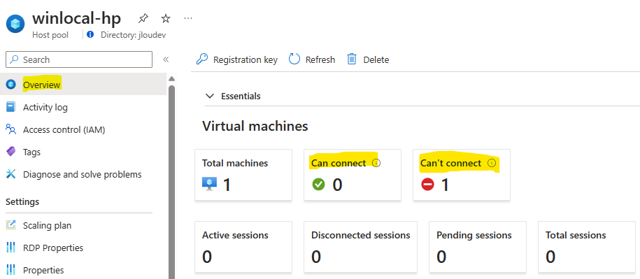Click the Scaling plan icon
This screenshot has height=279, width=640.
(11, 225)
